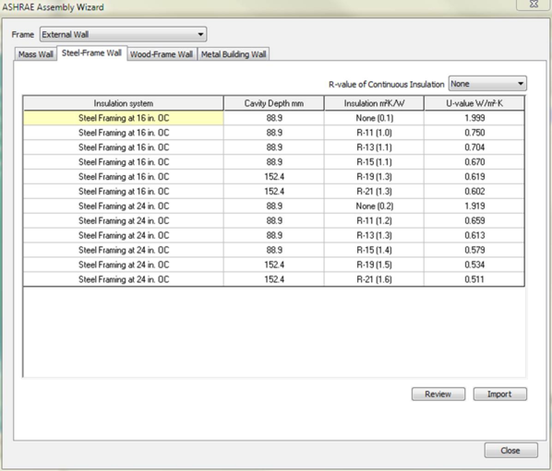Select the R-13 (1.3) insulation cell
Screen dimensions: 552x471
pos(374,236)
